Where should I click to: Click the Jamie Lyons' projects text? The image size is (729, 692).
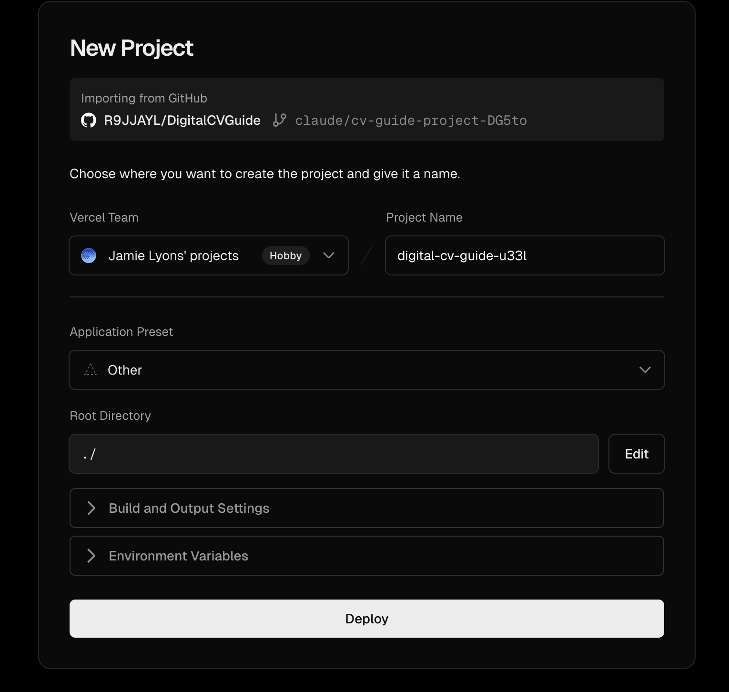click(173, 256)
